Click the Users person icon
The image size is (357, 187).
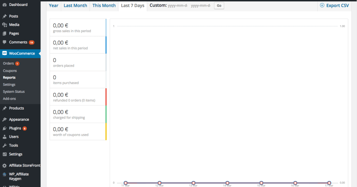coord(5,137)
